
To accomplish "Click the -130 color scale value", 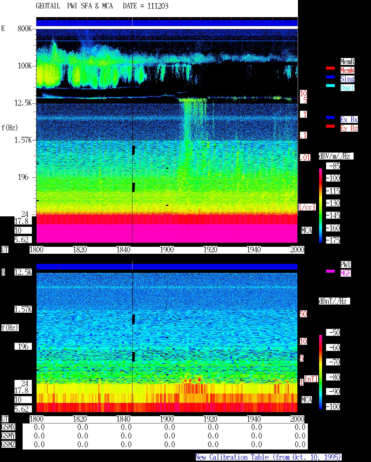I will pos(333,203).
